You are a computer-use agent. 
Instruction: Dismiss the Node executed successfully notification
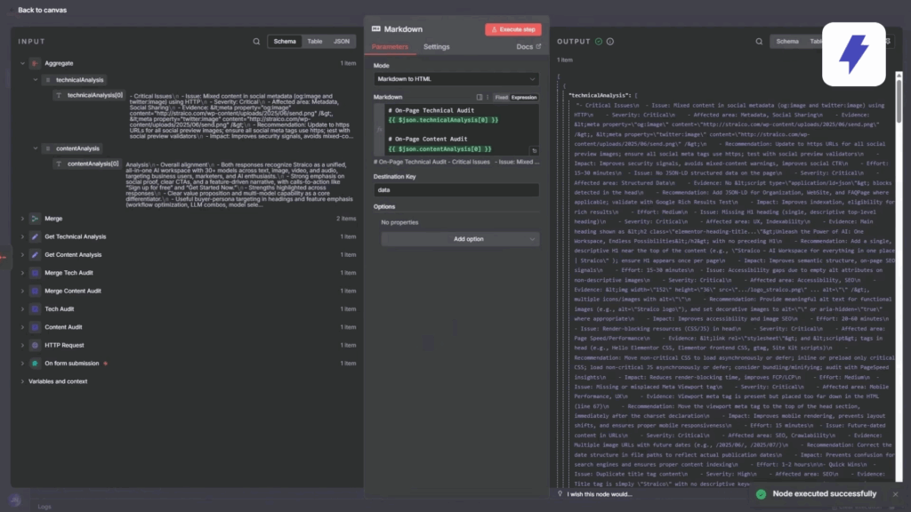[895, 494]
